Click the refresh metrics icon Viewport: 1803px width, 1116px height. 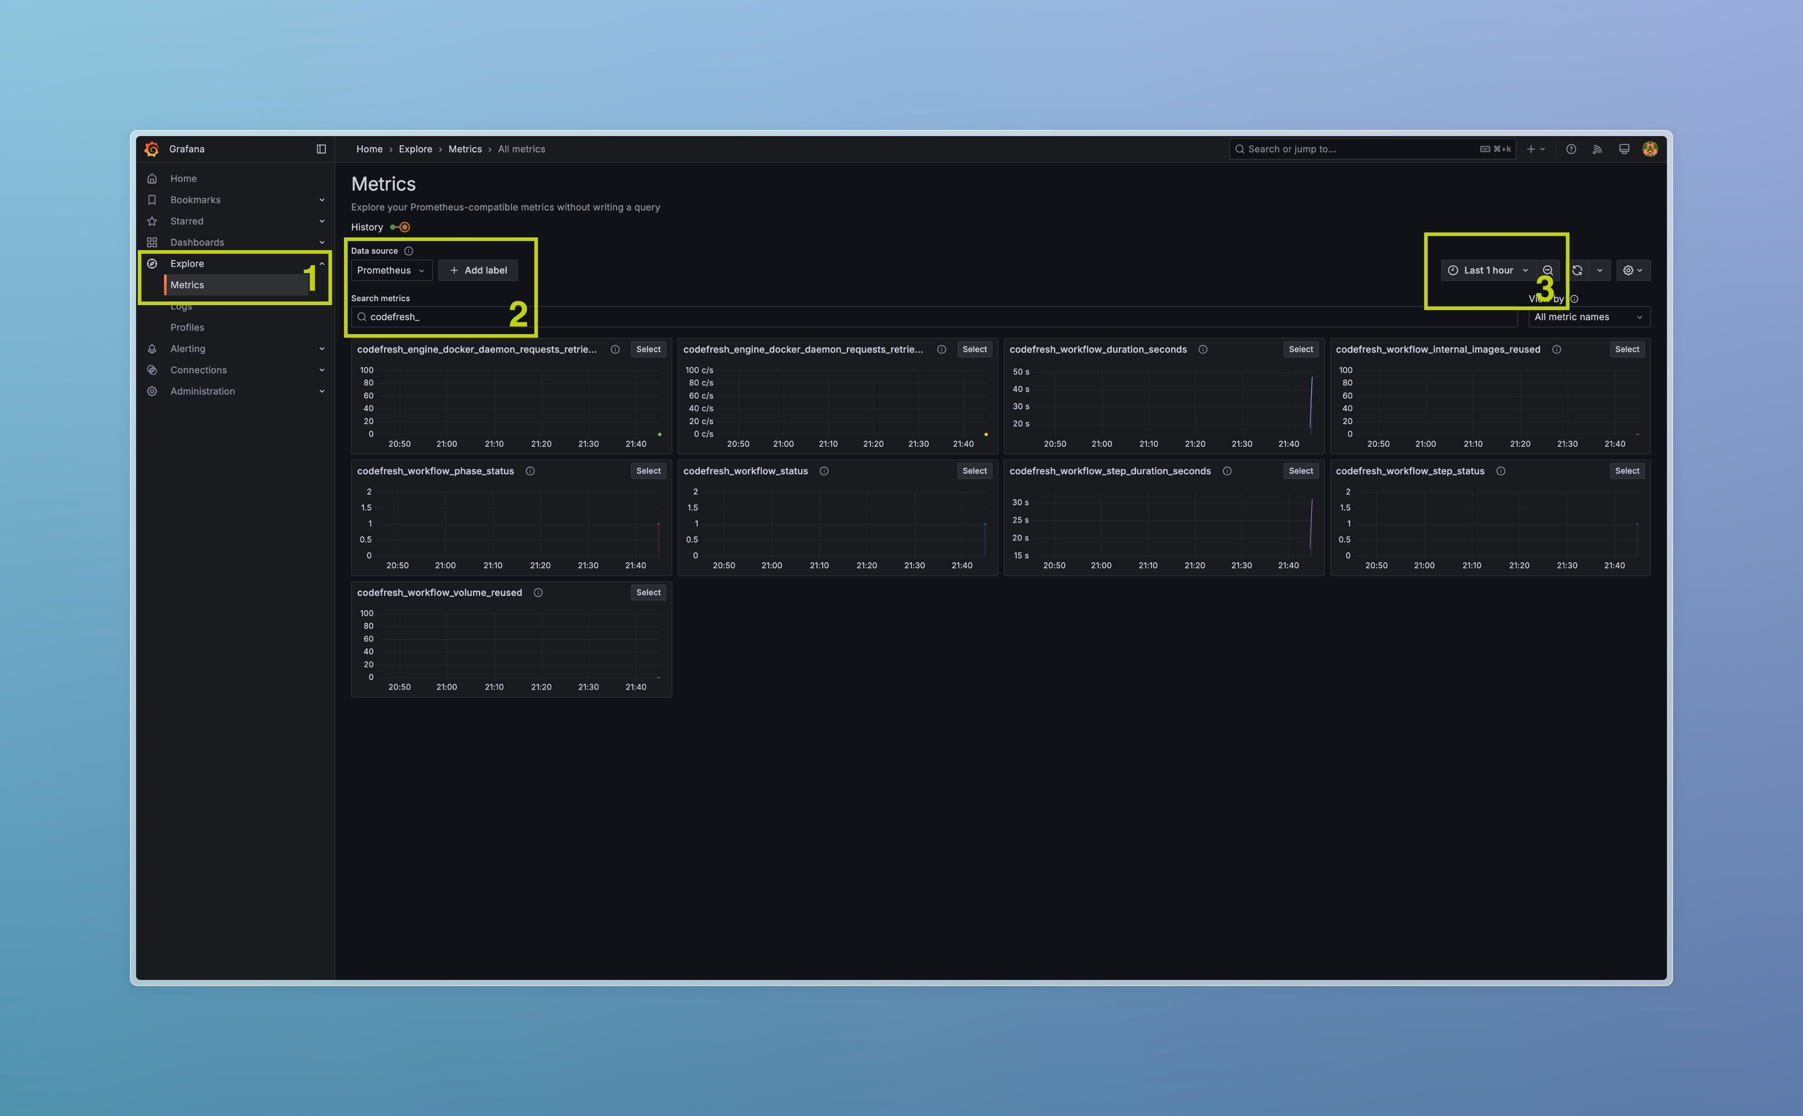coord(1577,270)
